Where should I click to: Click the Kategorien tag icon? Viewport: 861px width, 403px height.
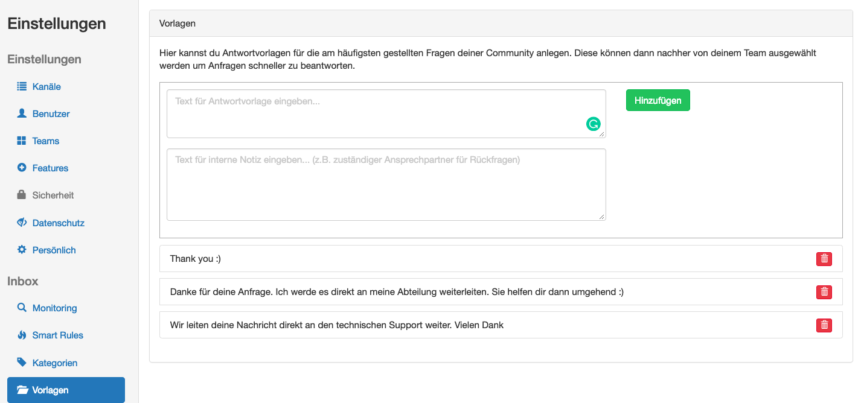tap(22, 363)
